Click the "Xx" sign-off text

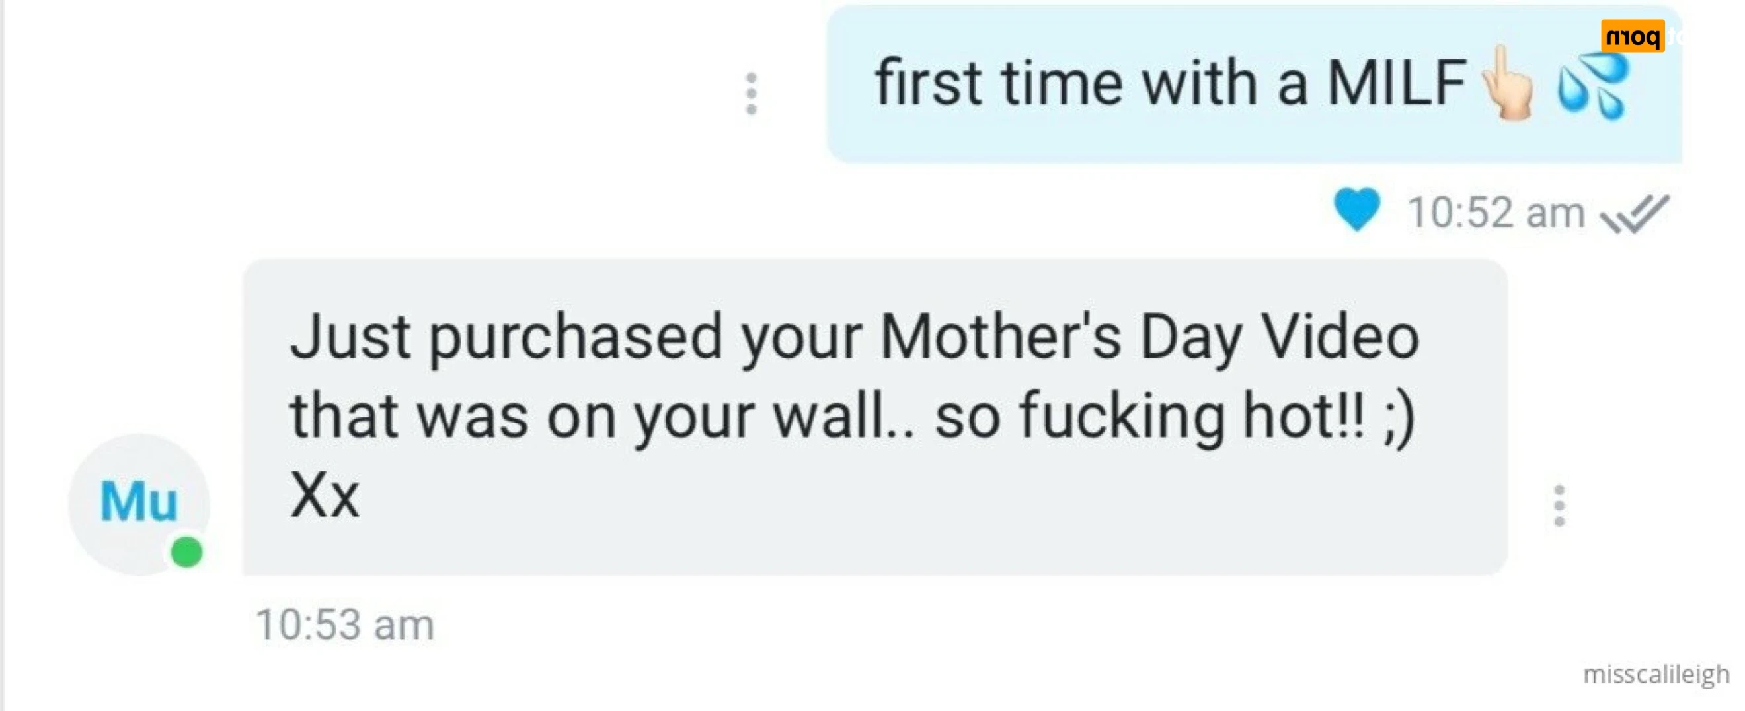tap(325, 496)
